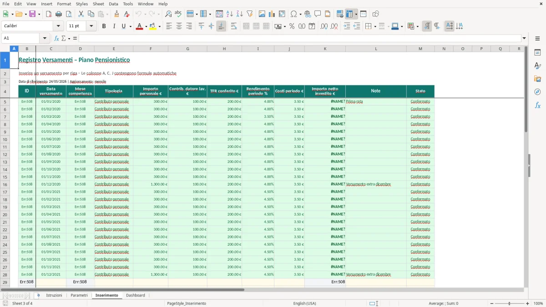Click Add Decimal Place icon
The width and height of the screenshot is (546, 307).
(x=324, y=26)
